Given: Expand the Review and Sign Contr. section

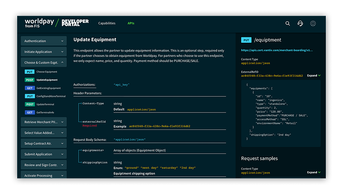Looking at the screenshot, I should 44,165.
